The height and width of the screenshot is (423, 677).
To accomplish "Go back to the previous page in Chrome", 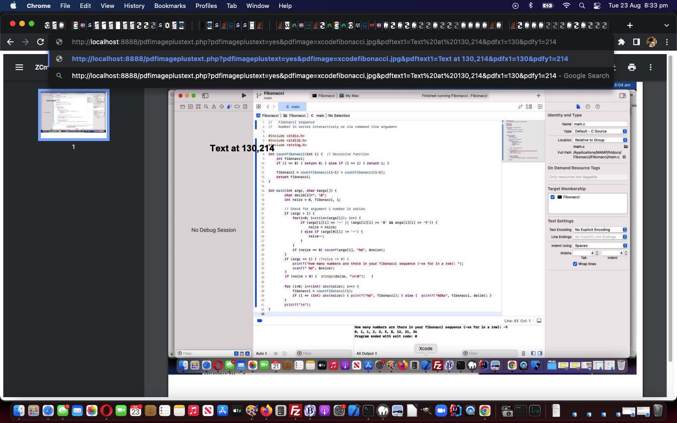I will tap(10, 42).
